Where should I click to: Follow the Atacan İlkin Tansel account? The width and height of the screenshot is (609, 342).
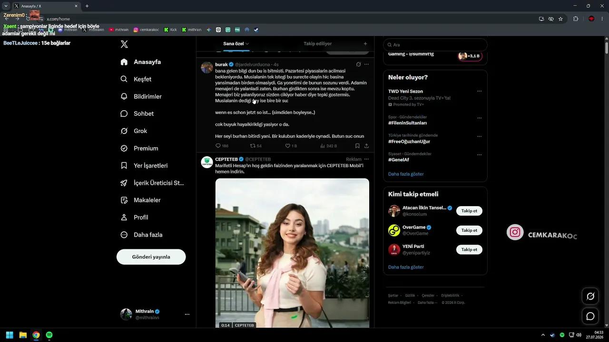point(469,211)
